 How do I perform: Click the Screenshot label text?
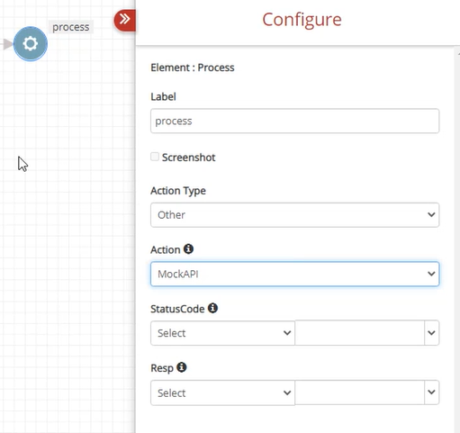tap(189, 158)
